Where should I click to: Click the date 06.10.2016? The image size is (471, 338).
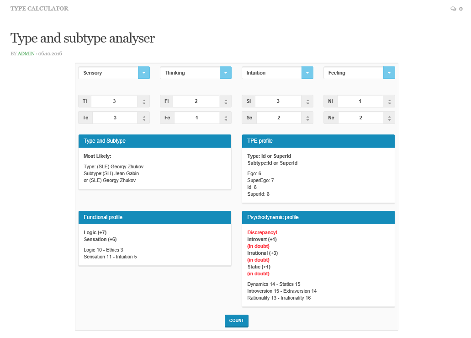point(50,54)
